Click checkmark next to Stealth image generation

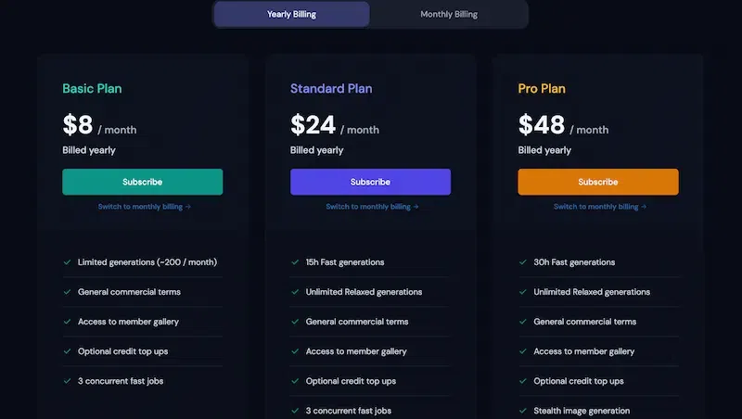coord(523,411)
